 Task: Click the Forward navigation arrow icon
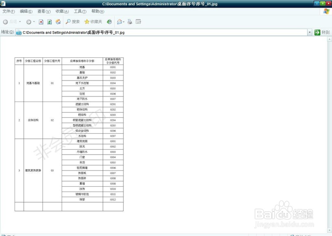click(29, 22)
